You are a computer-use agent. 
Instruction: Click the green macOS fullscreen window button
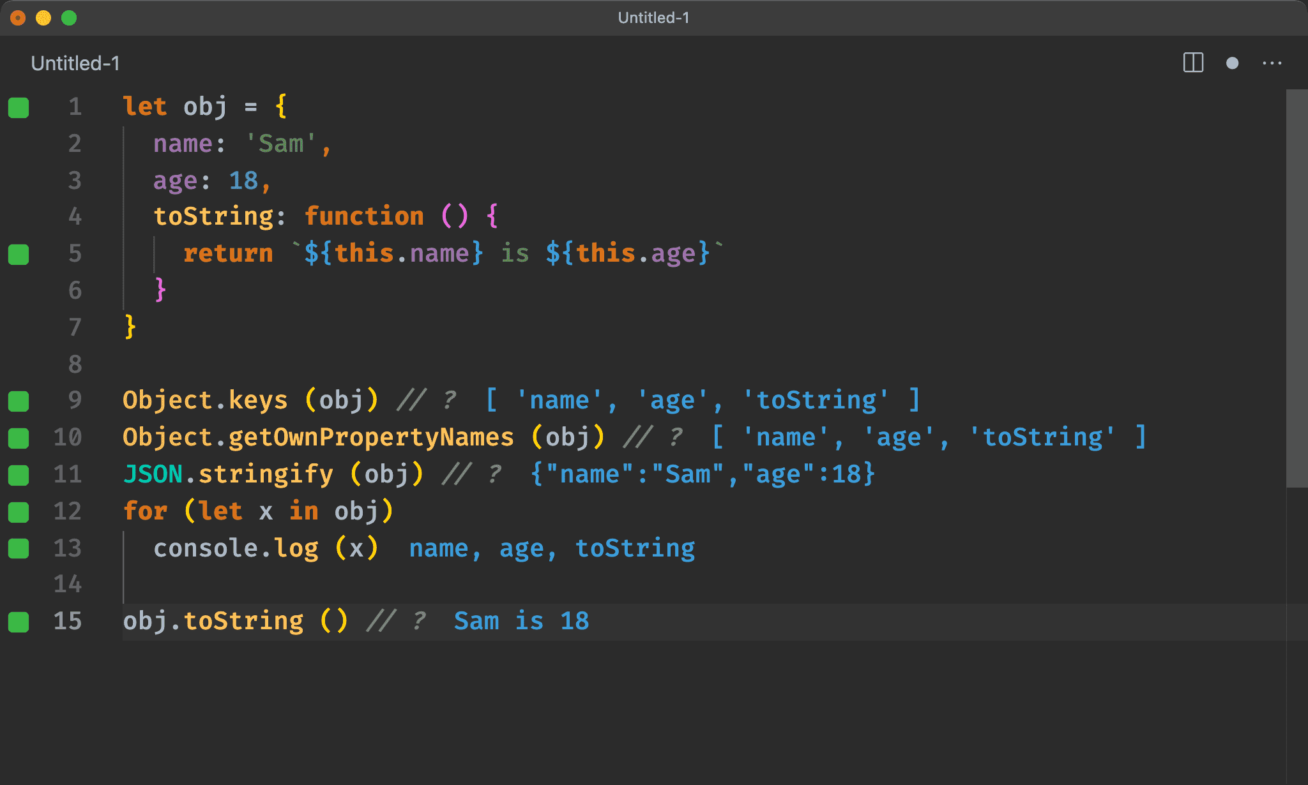pyautogui.click(x=69, y=18)
